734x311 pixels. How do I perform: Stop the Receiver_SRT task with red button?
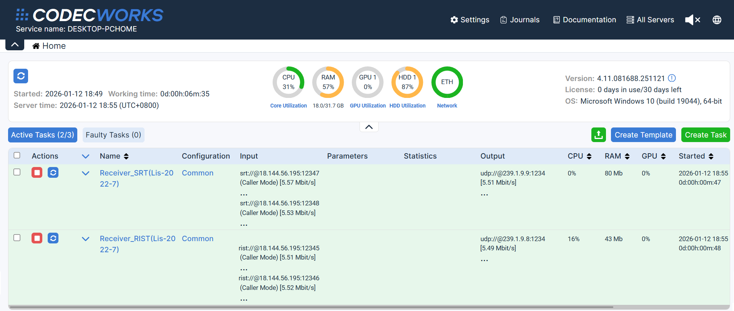coord(37,173)
